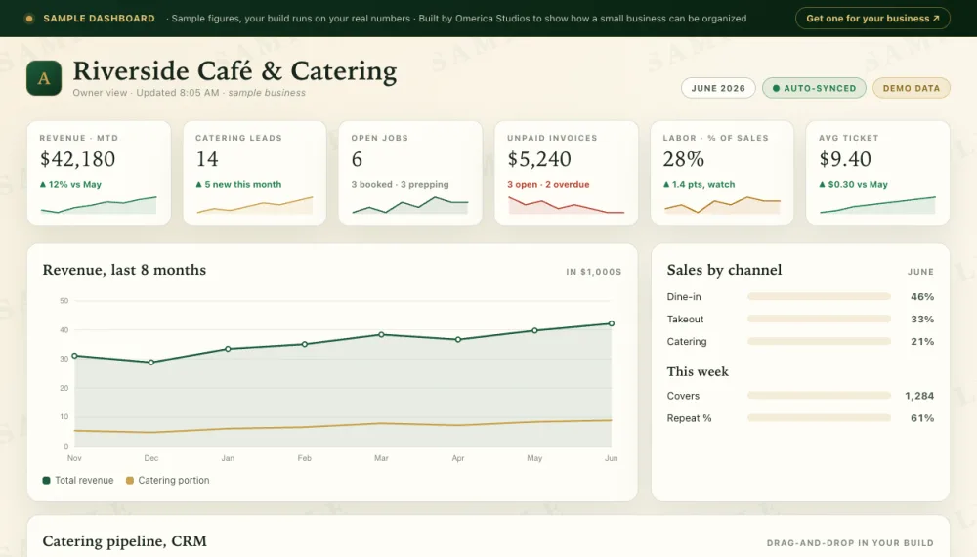Click the Catering portion legend swatch
The height and width of the screenshot is (557, 977).
tap(130, 481)
